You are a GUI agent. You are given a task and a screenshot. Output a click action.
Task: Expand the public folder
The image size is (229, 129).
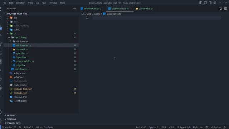point(8,29)
